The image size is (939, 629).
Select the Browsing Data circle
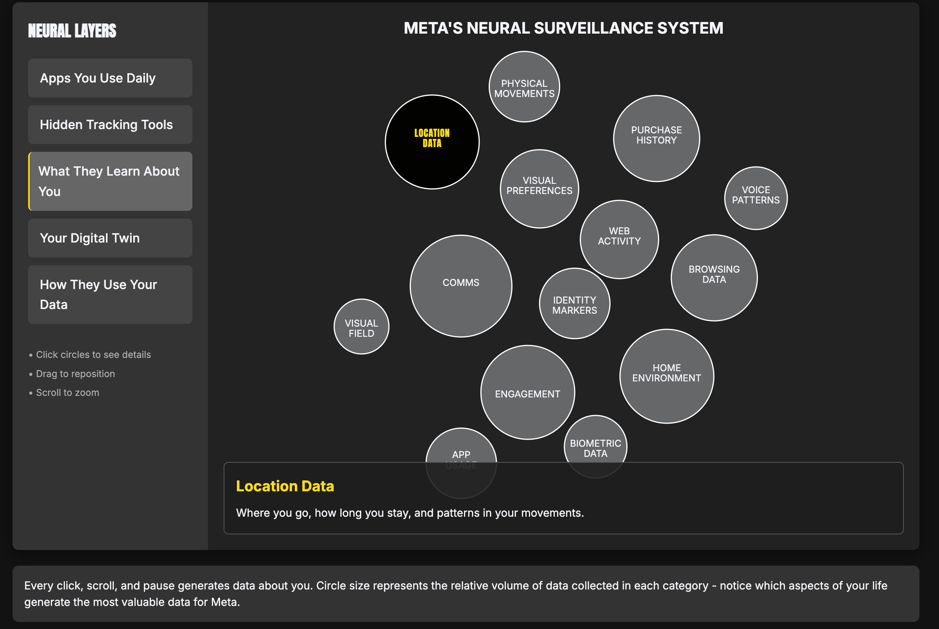[714, 278]
